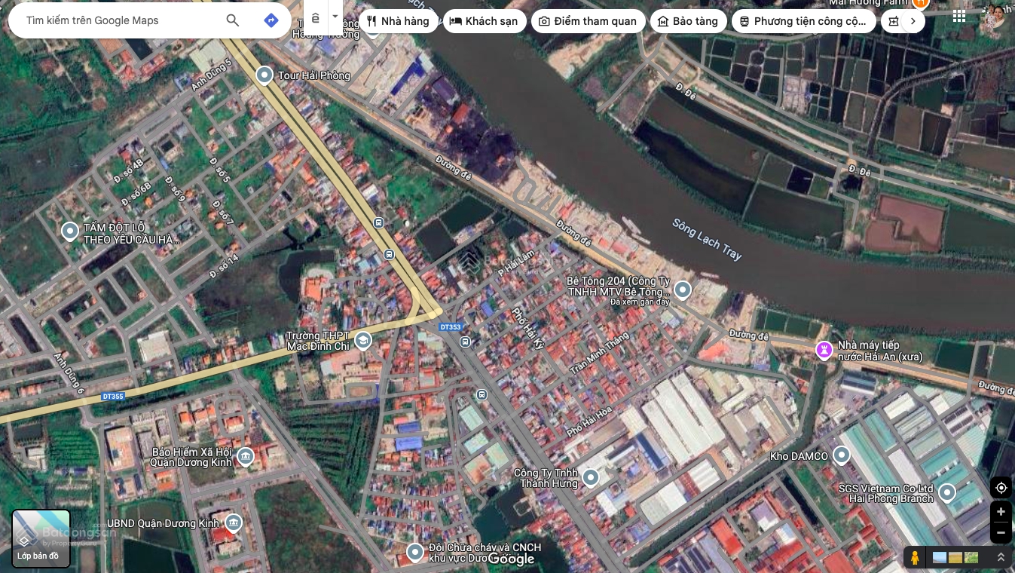Screen dimensions: 1015x573
Task: Center map on my location
Action: click(1001, 488)
